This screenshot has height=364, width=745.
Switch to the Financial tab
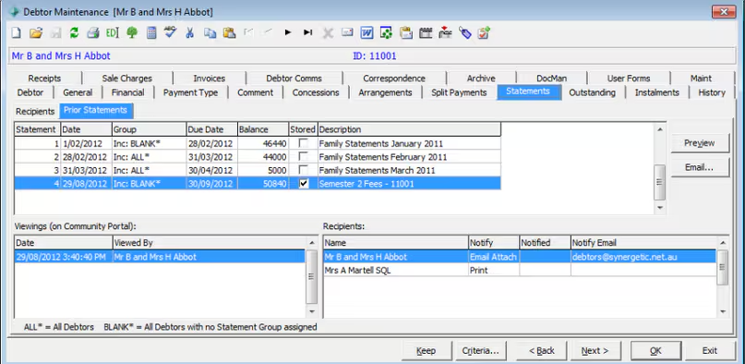click(127, 92)
